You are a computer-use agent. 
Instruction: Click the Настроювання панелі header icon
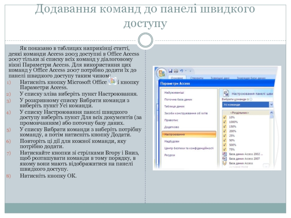coord(226,93)
